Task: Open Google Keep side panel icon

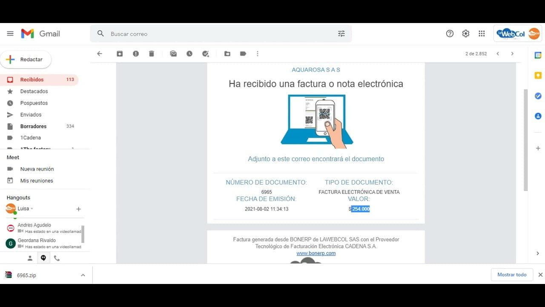Action: [x=538, y=75]
